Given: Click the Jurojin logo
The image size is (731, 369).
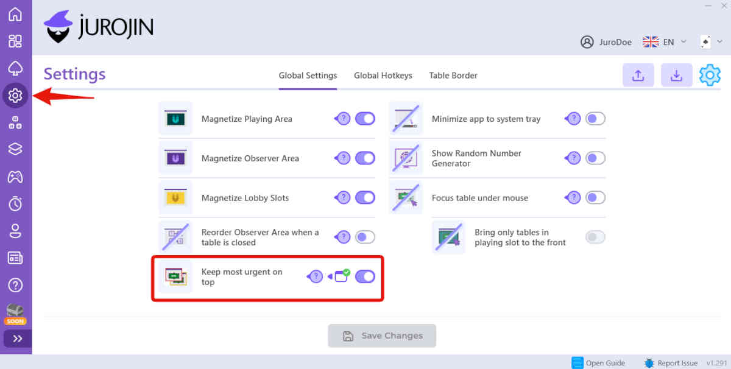Looking at the screenshot, I should click(x=99, y=26).
